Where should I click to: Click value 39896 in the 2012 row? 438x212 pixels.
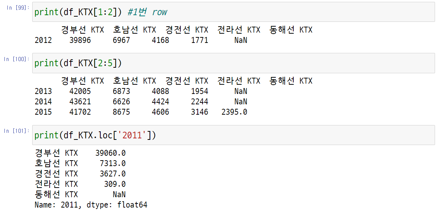(x=80, y=40)
